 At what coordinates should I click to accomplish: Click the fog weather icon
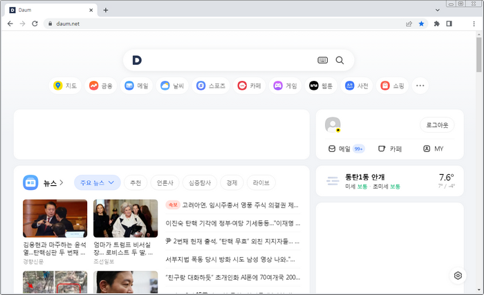coord(333,181)
